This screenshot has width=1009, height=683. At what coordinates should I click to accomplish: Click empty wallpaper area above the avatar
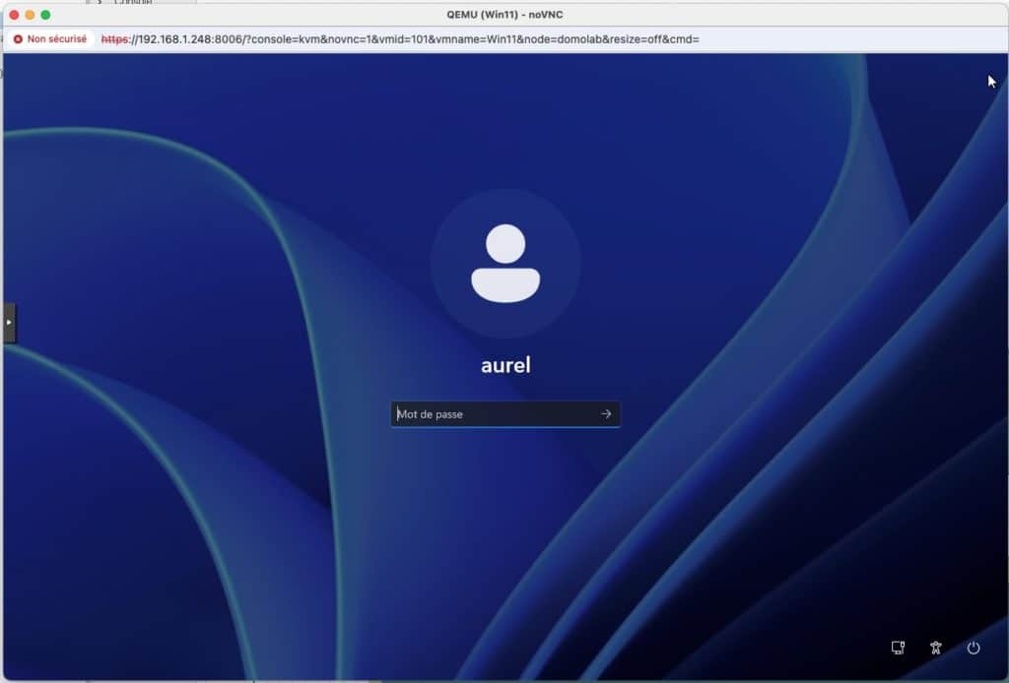click(504, 118)
